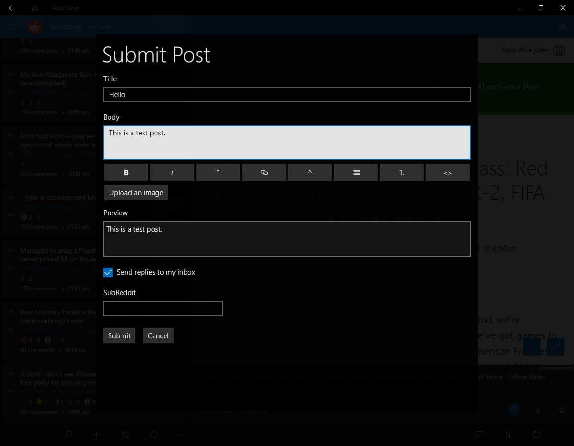Insert a blockquote using the quote button
The width and height of the screenshot is (574, 446).
[x=218, y=172]
